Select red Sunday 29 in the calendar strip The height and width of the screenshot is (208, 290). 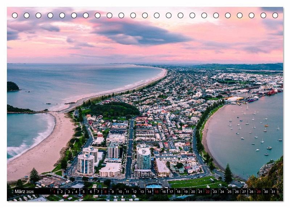coord(259,191)
